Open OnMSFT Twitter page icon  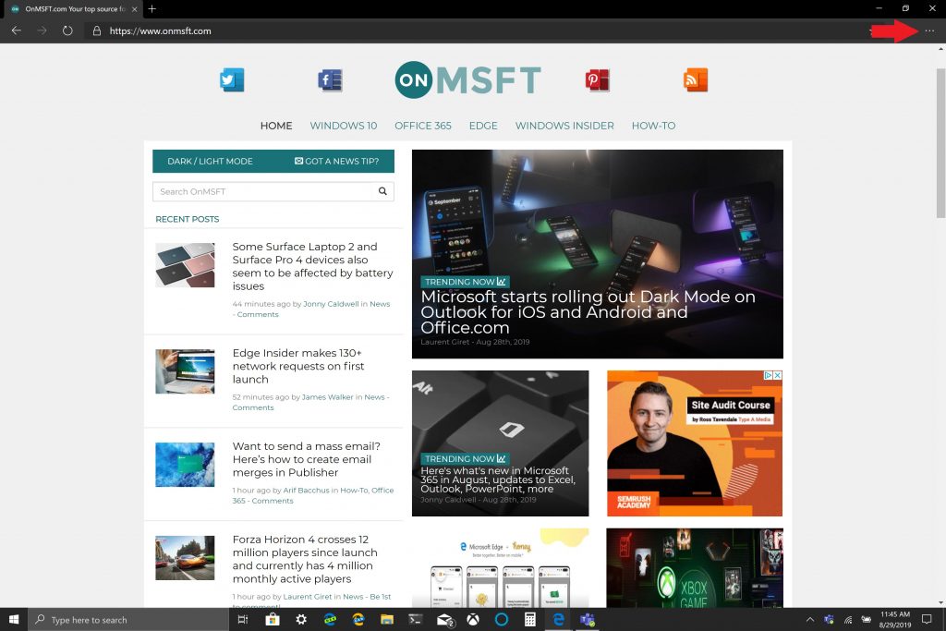tap(232, 79)
